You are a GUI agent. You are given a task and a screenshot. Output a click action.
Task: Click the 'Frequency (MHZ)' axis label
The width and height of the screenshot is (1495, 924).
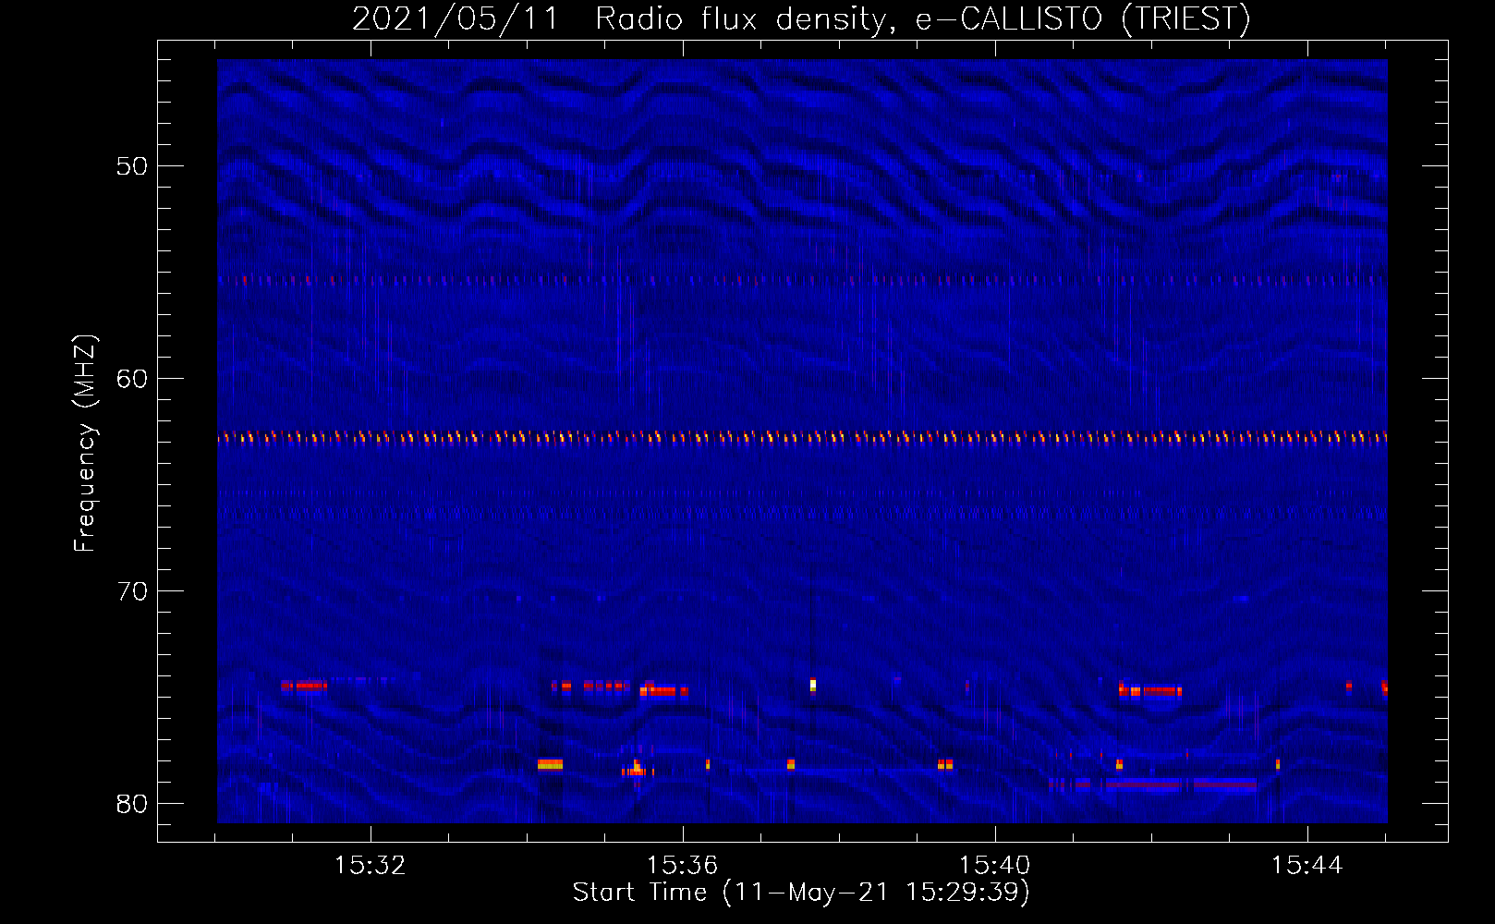tap(84, 444)
